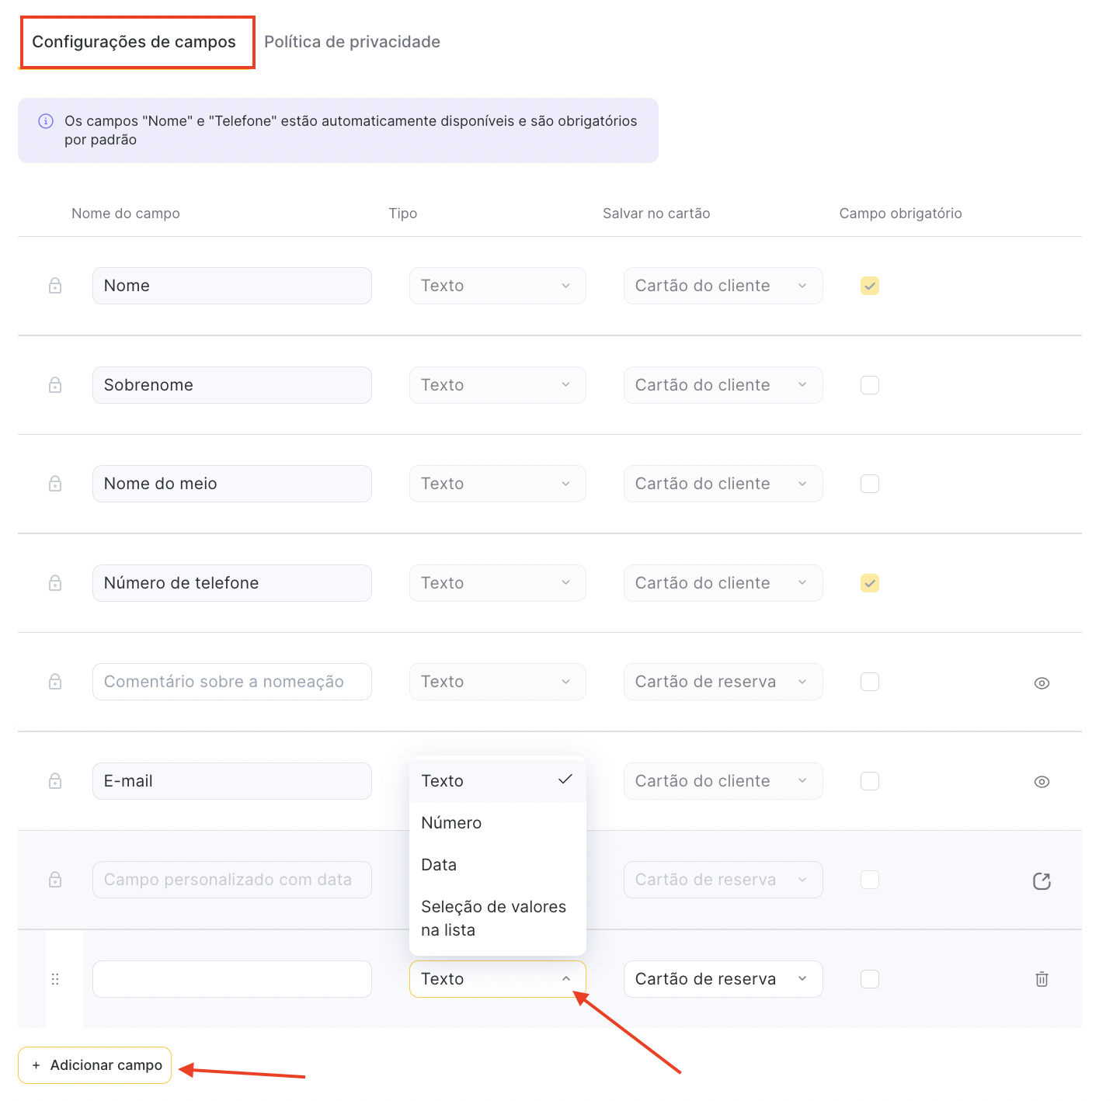
Task: Open the Cartão de reserva dropdown in new row
Action: point(722,979)
